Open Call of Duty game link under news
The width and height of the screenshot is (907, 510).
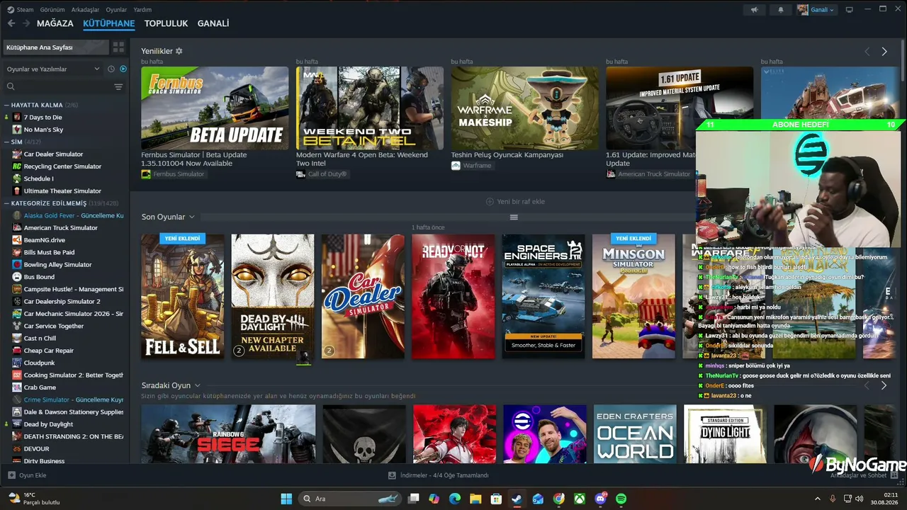(322, 174)
